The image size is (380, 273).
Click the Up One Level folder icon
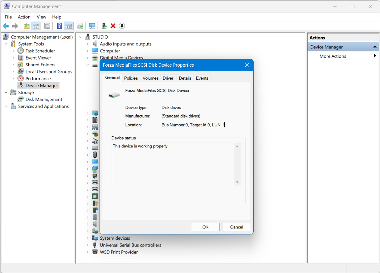(x=27, y=26)
